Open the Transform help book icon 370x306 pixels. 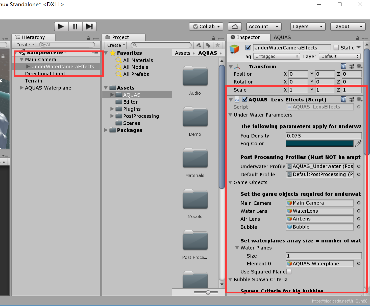[343, 66]
